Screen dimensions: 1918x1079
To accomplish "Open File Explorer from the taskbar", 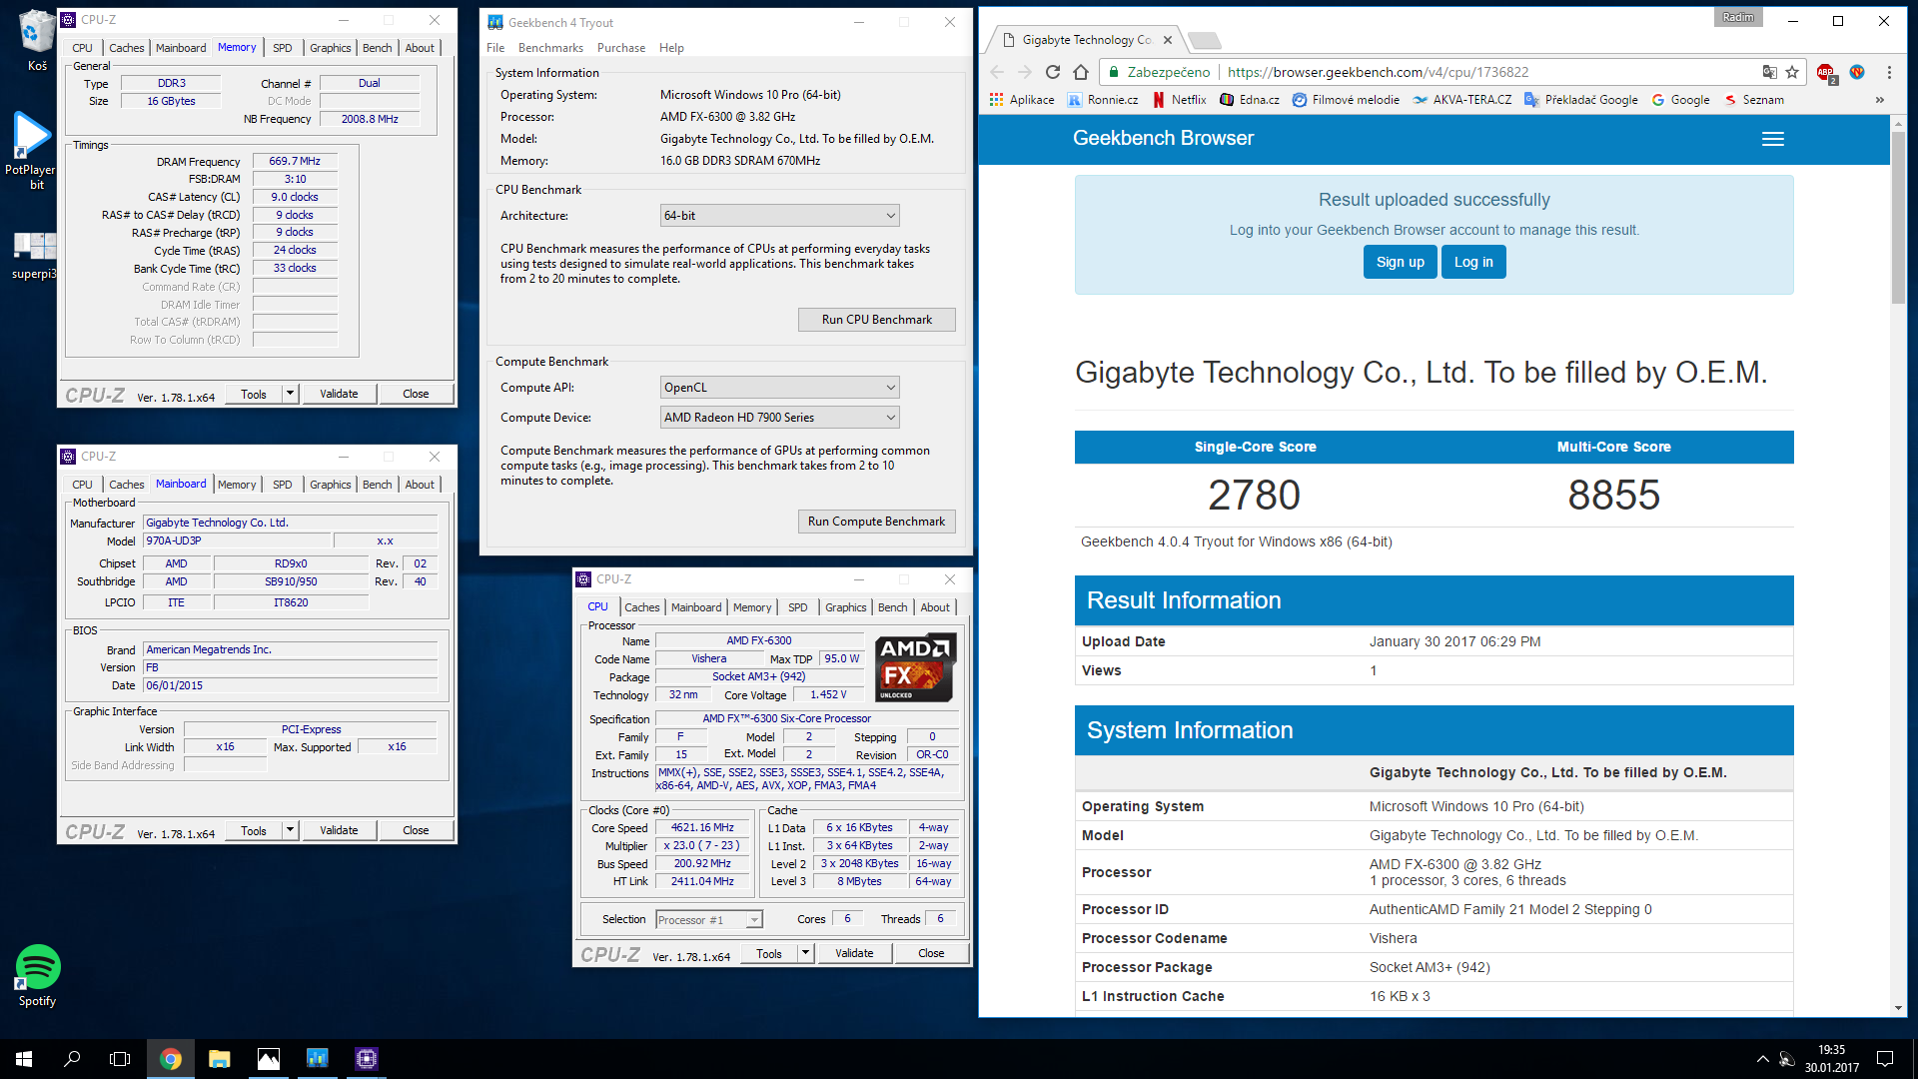I will 220,1059.
